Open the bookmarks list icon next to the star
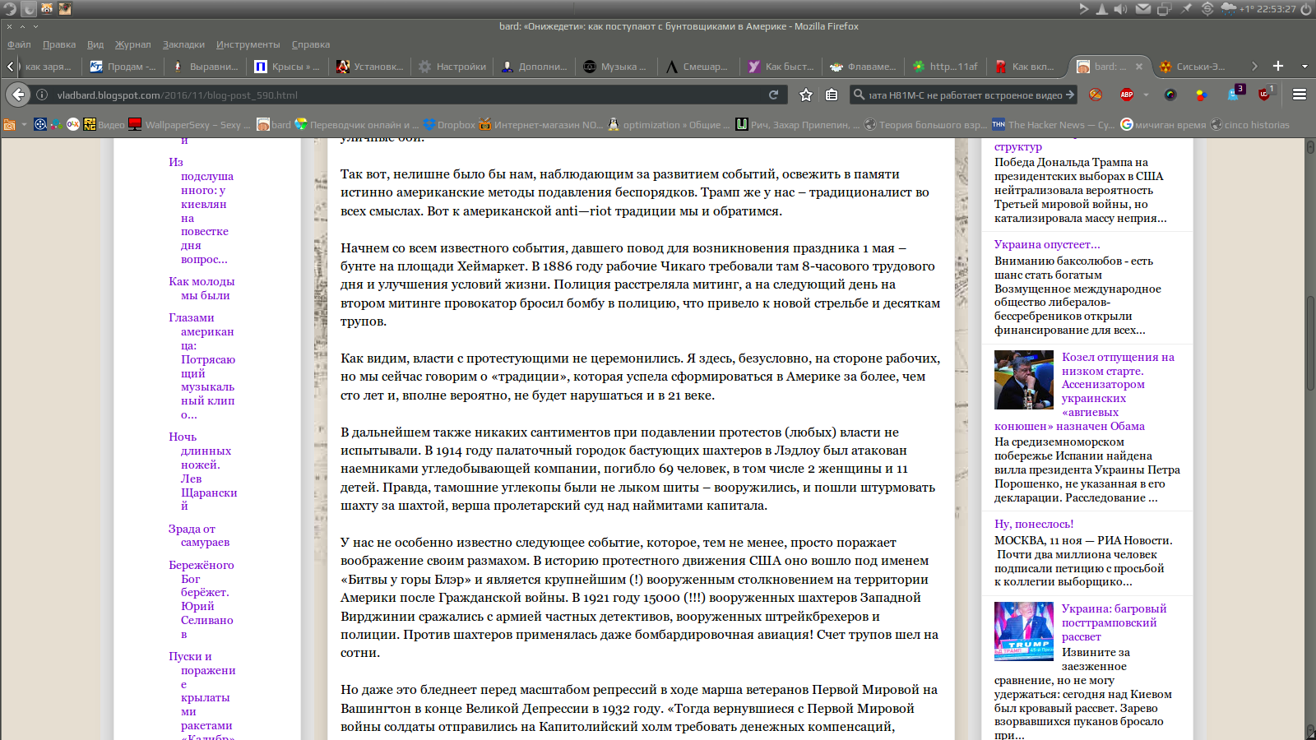The height and width of the screenshot is (740, 1316). [832, 95]
